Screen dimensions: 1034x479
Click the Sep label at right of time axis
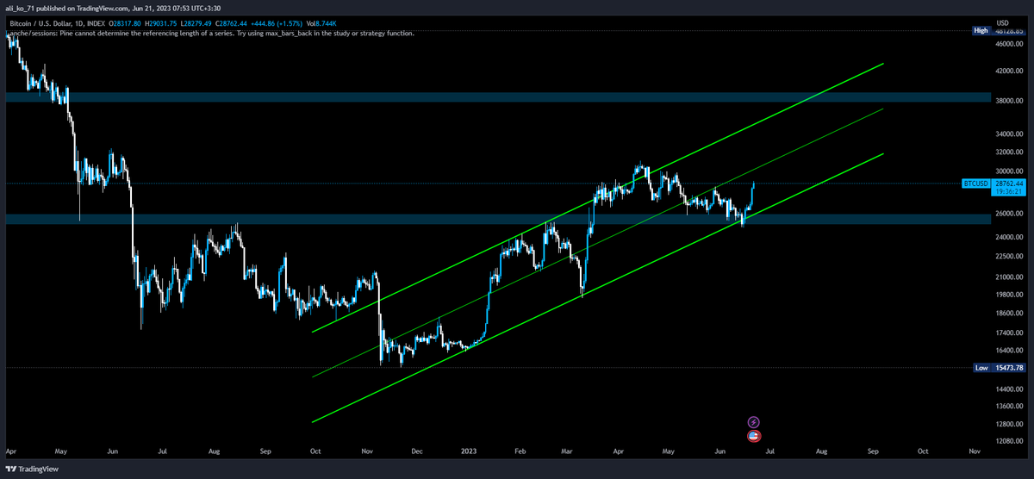click(872, 451)
